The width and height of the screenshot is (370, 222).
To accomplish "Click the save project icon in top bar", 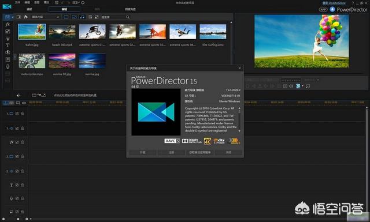I will [x=57, y=2].
